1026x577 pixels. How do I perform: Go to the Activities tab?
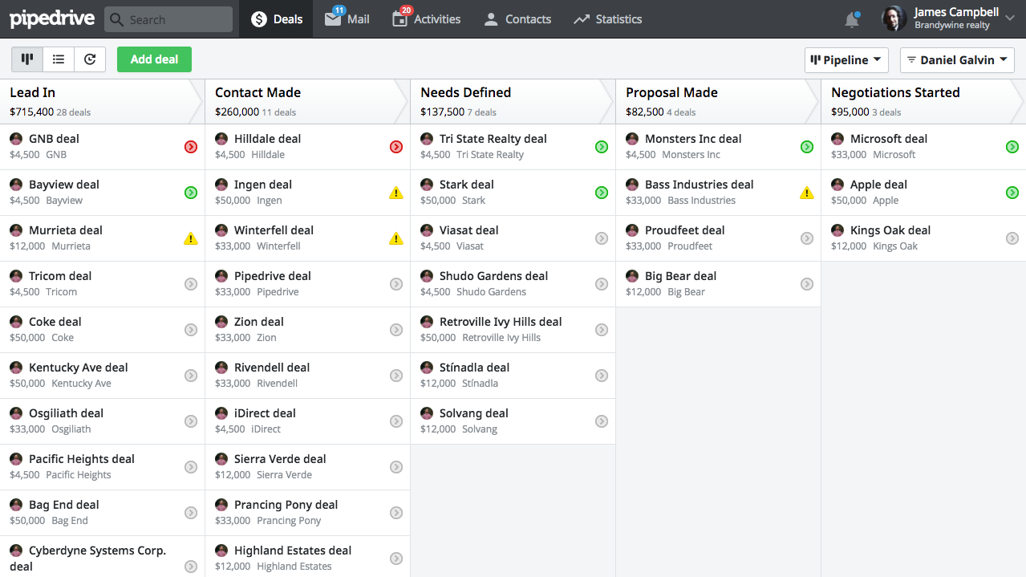coord(426,19)
